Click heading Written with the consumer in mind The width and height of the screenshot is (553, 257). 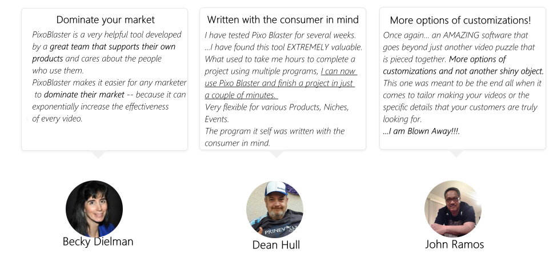point(283,19)
